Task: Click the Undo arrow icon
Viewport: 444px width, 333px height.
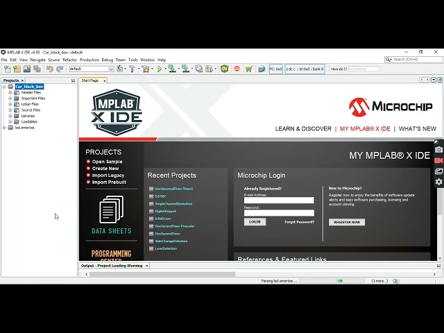Action: tap(50, 69)
